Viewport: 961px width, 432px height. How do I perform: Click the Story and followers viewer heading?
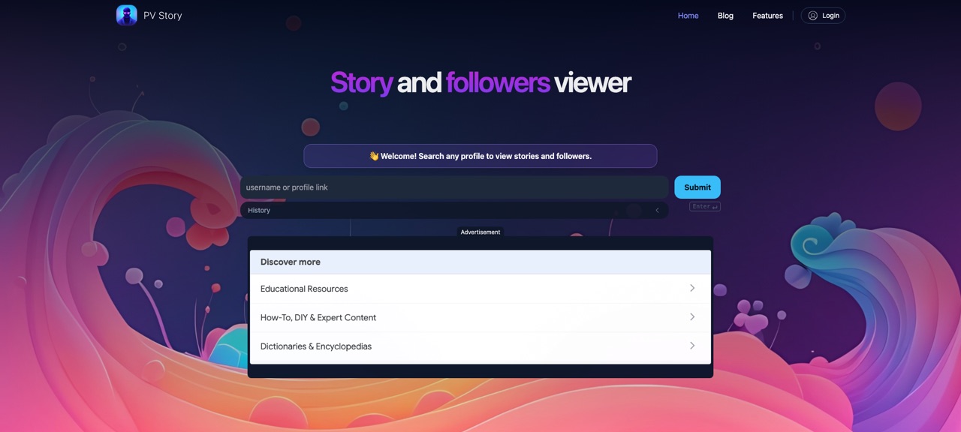tap(480, 82)
